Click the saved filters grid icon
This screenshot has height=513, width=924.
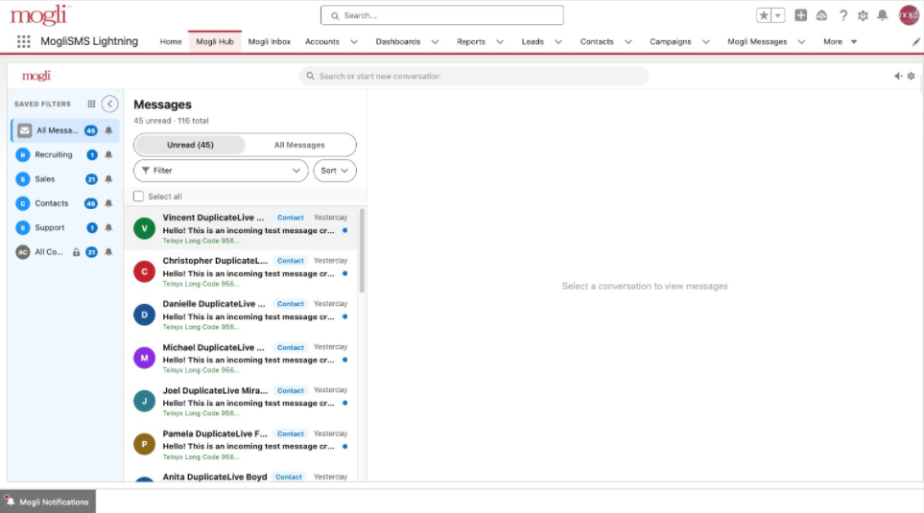click(91, 104)
